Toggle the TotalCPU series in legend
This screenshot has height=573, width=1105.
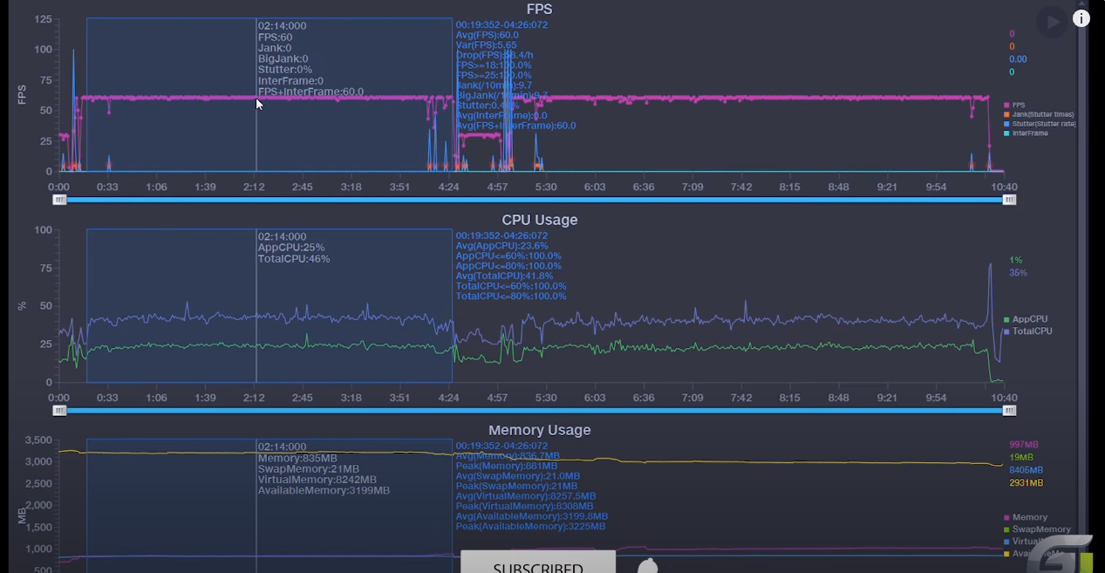coord(1028,331)
